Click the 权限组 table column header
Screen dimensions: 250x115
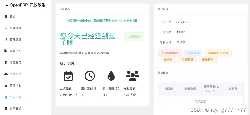click(169, 89)
